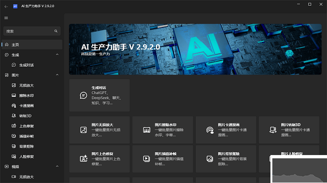
Task: Click the icon on 图片擦除水印 card
Action: (147, 130)
